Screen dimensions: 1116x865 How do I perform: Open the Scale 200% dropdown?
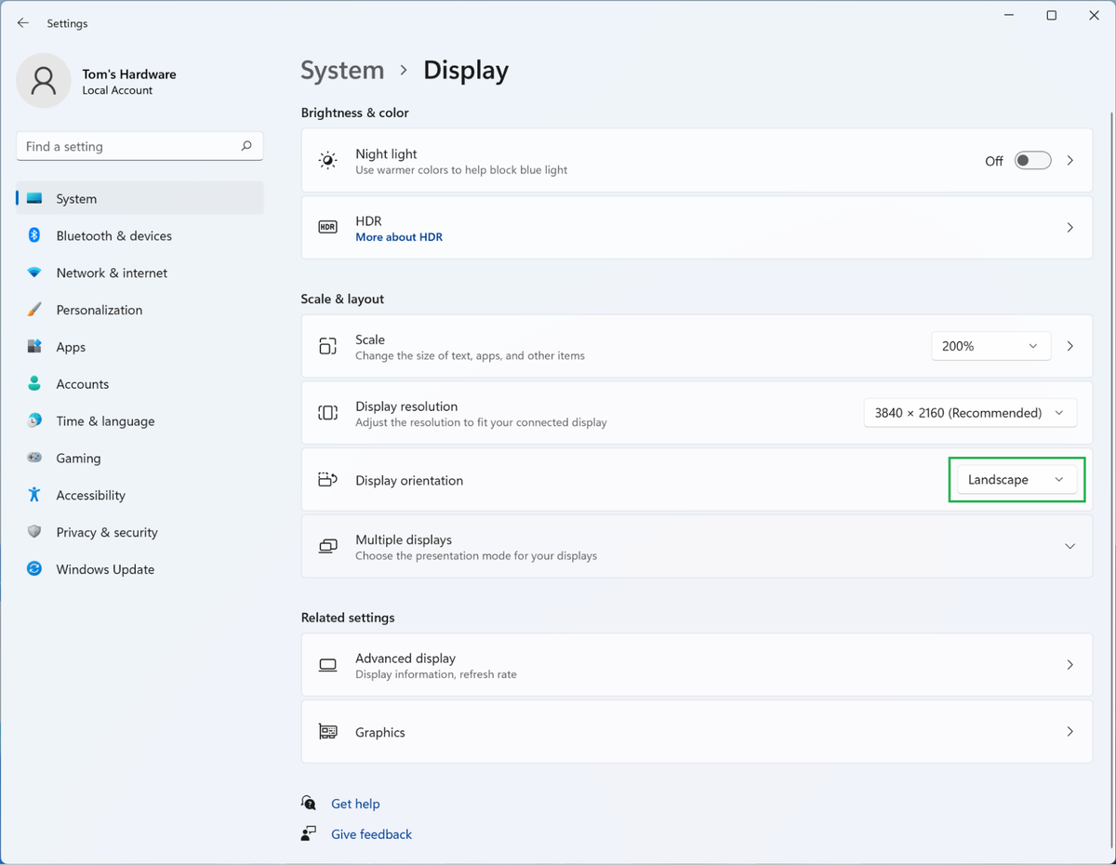990,346
